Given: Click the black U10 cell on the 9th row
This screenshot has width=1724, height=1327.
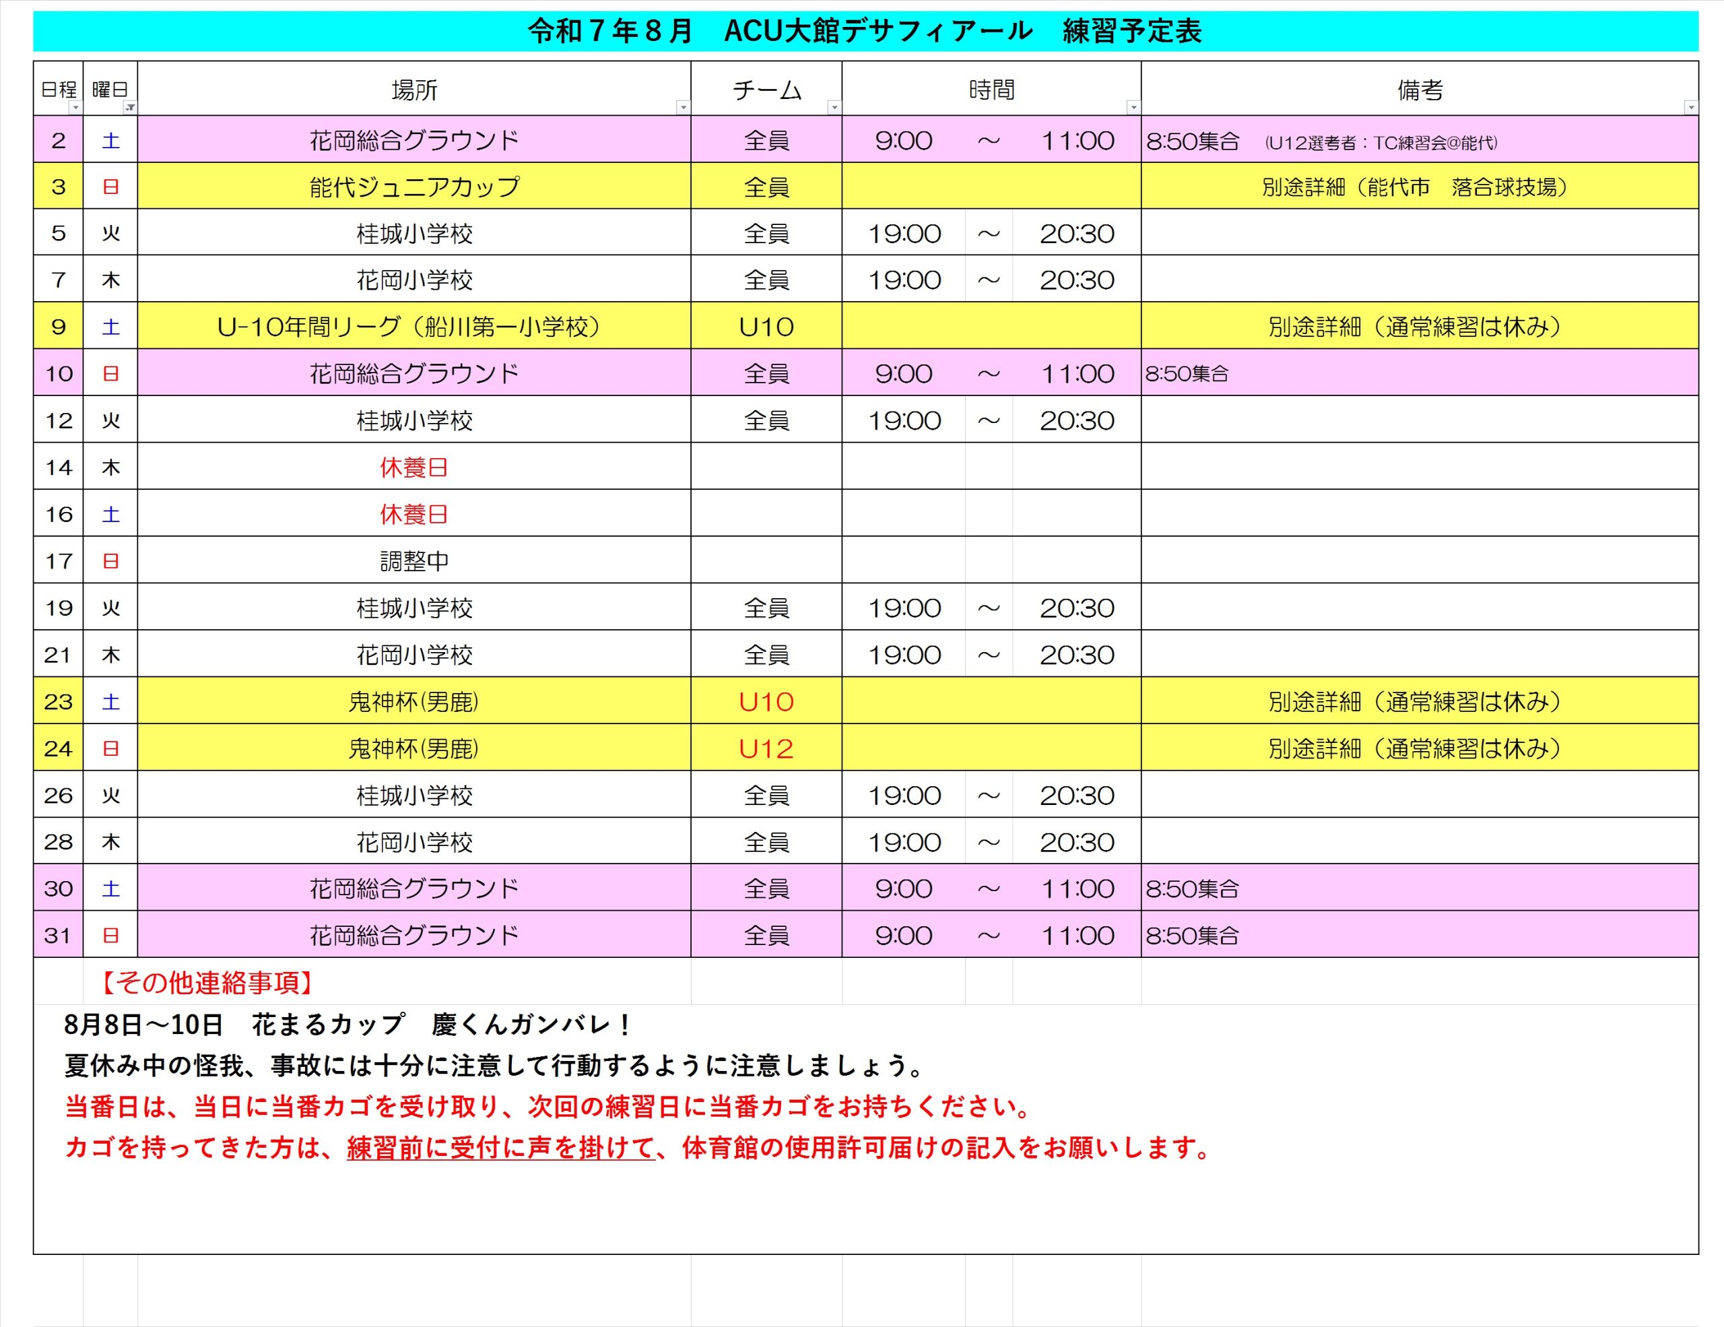Looking at the screenshot, I should [766, 326].
